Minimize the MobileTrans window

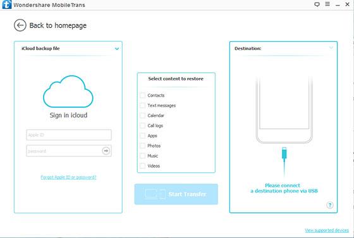pyautogui.click(x=338, y=4)
